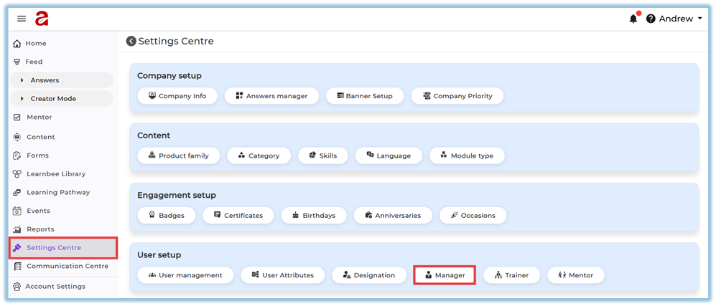Click the help question mark icon
Viewport: 716px width, 306px height.
[651, 19]
